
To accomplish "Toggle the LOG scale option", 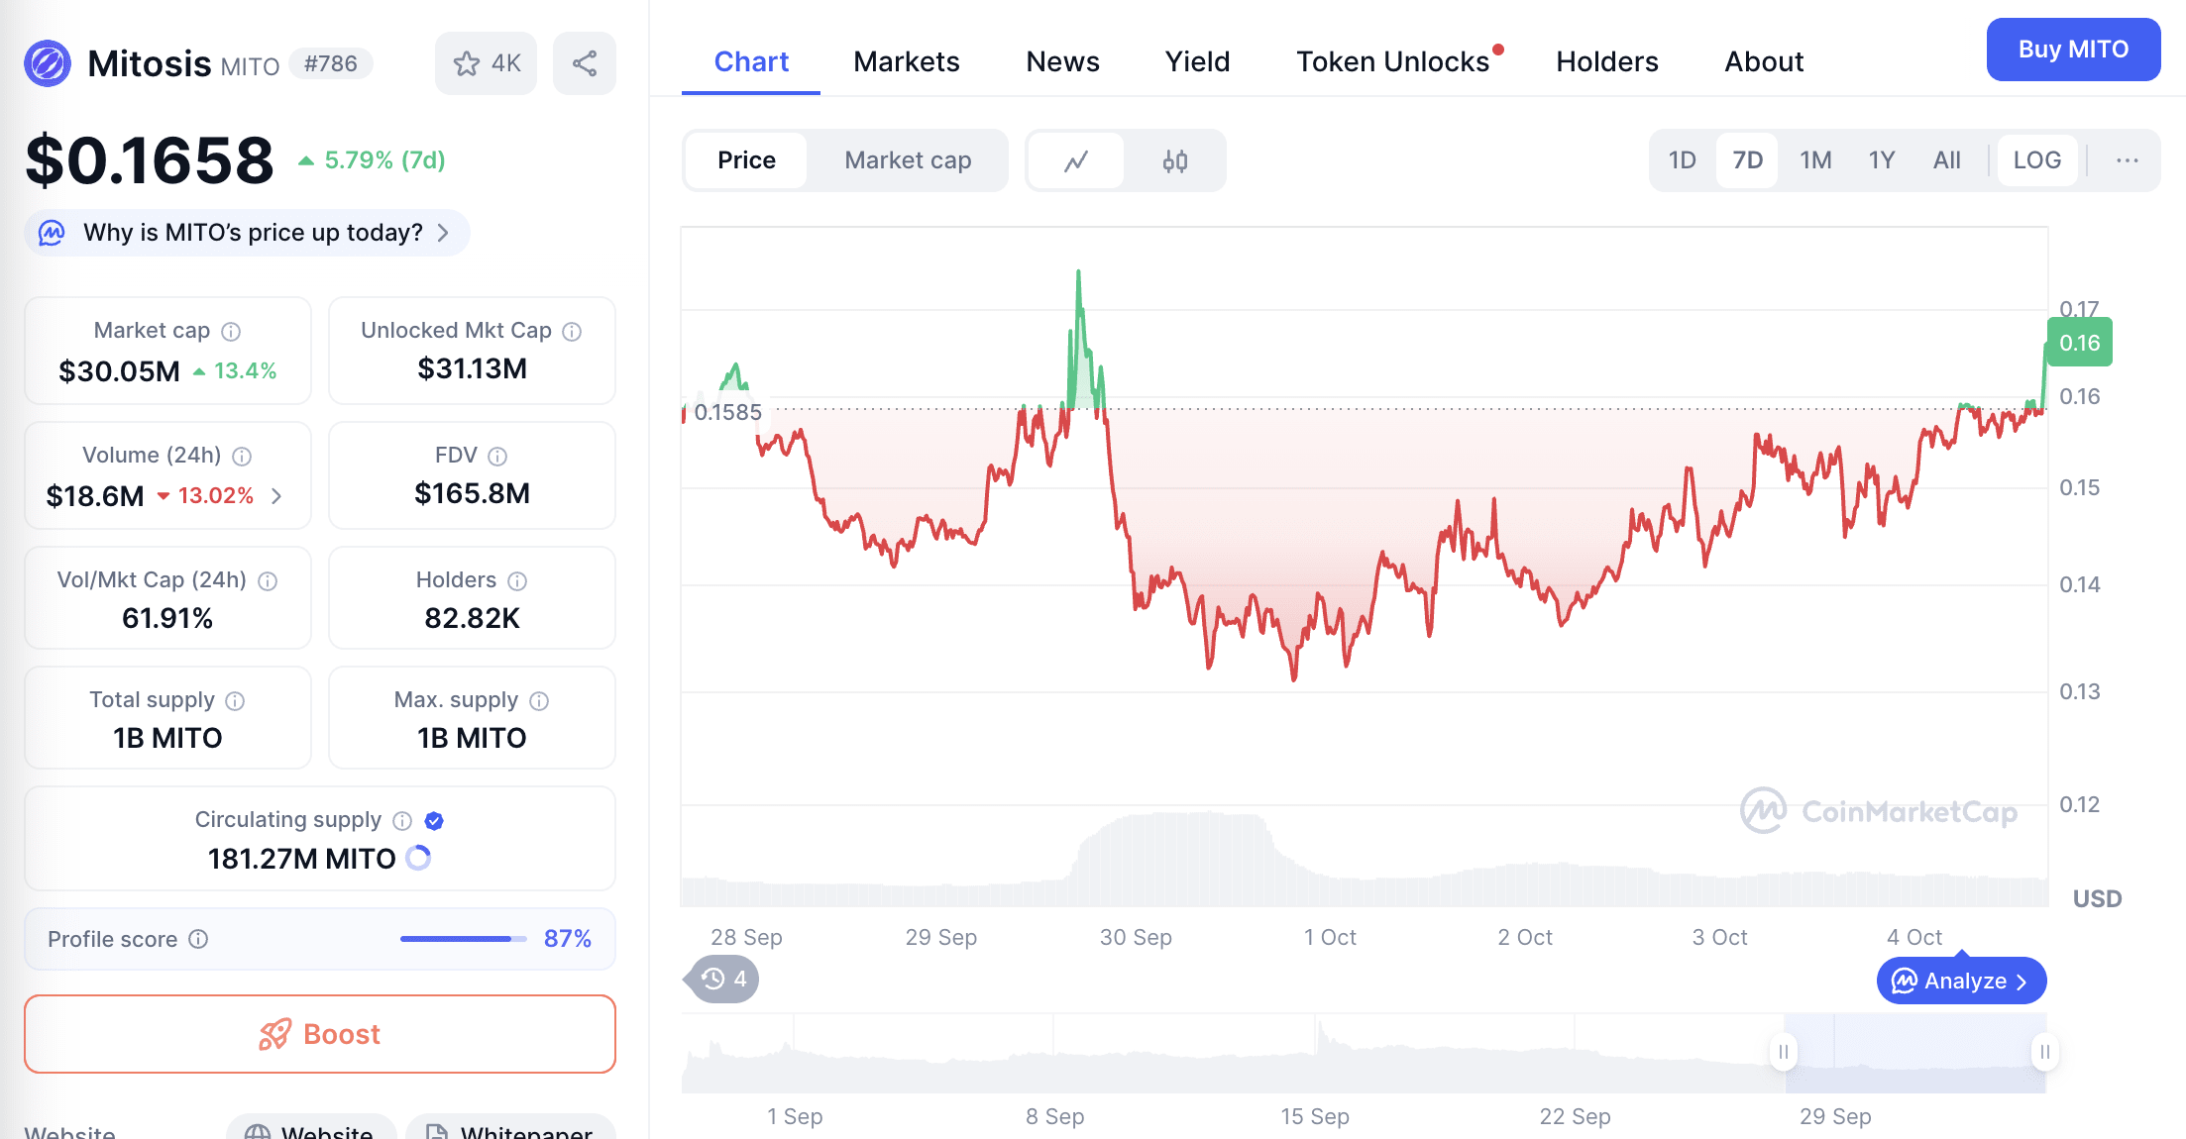I will point(2036,160).
